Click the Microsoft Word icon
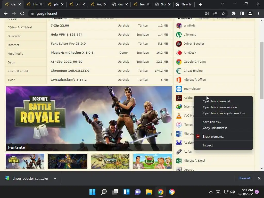Image resolution: width=264 pixels, height=198 pixels. (179, 134)
